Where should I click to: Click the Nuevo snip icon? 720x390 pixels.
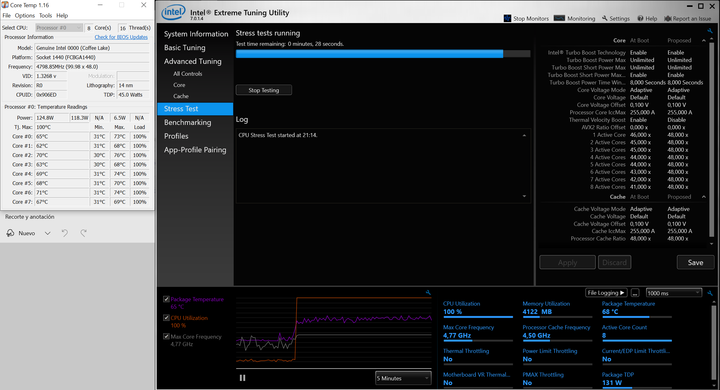[x=10, y=233]
